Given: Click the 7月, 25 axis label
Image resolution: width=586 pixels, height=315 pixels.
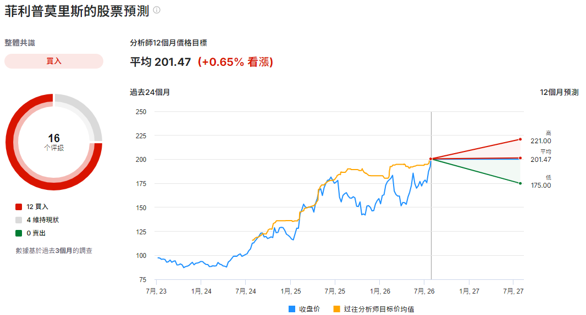Looking at the screenshot, I should [335, 291].
